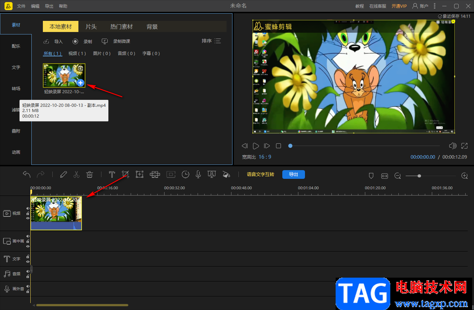Open the 文件 menu

[x=21, y=6]
